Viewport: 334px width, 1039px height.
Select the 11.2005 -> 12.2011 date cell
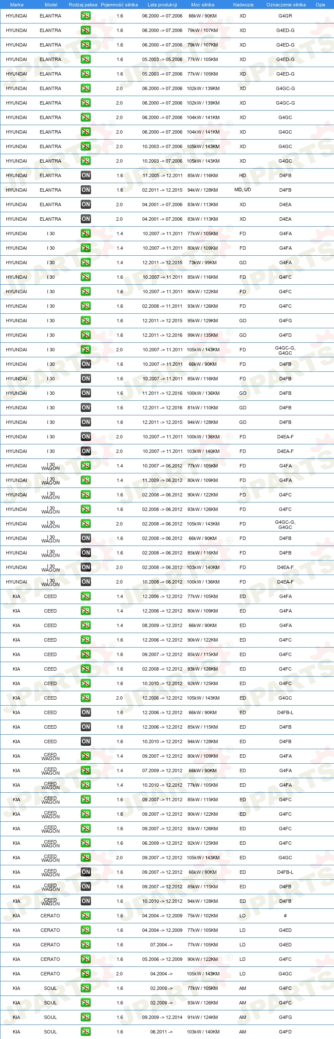(162, 175)
